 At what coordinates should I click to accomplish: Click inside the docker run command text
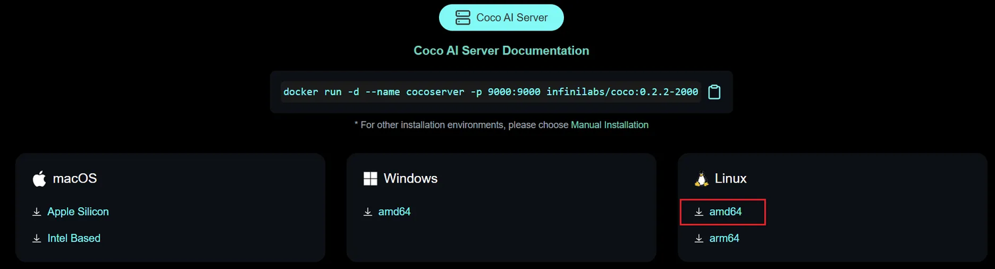point(491,92)
